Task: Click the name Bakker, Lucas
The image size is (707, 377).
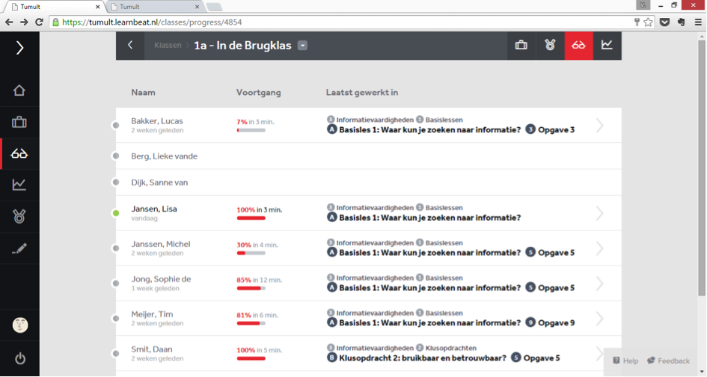Action: coord(157,121)
